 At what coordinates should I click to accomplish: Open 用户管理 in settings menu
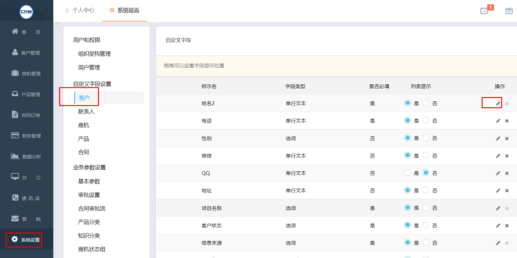pos(89,67)
